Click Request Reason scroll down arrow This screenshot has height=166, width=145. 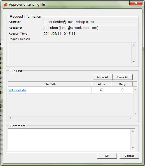click(134, 62)
